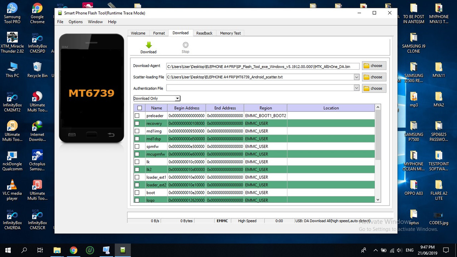Click the Stop icon in toolbar
The image size is (457, 257).
(x=185, y=45)
